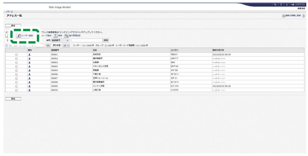Select radio button for entry 00001
308x156 pixels.
16,55
